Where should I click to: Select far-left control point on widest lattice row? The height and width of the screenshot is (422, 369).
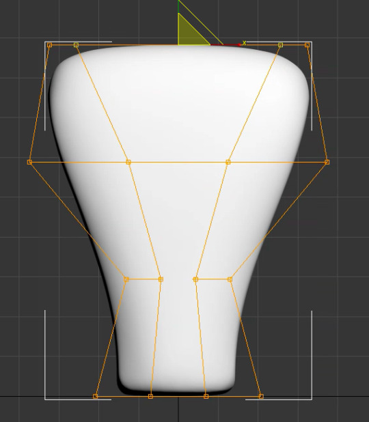point(29,162)
